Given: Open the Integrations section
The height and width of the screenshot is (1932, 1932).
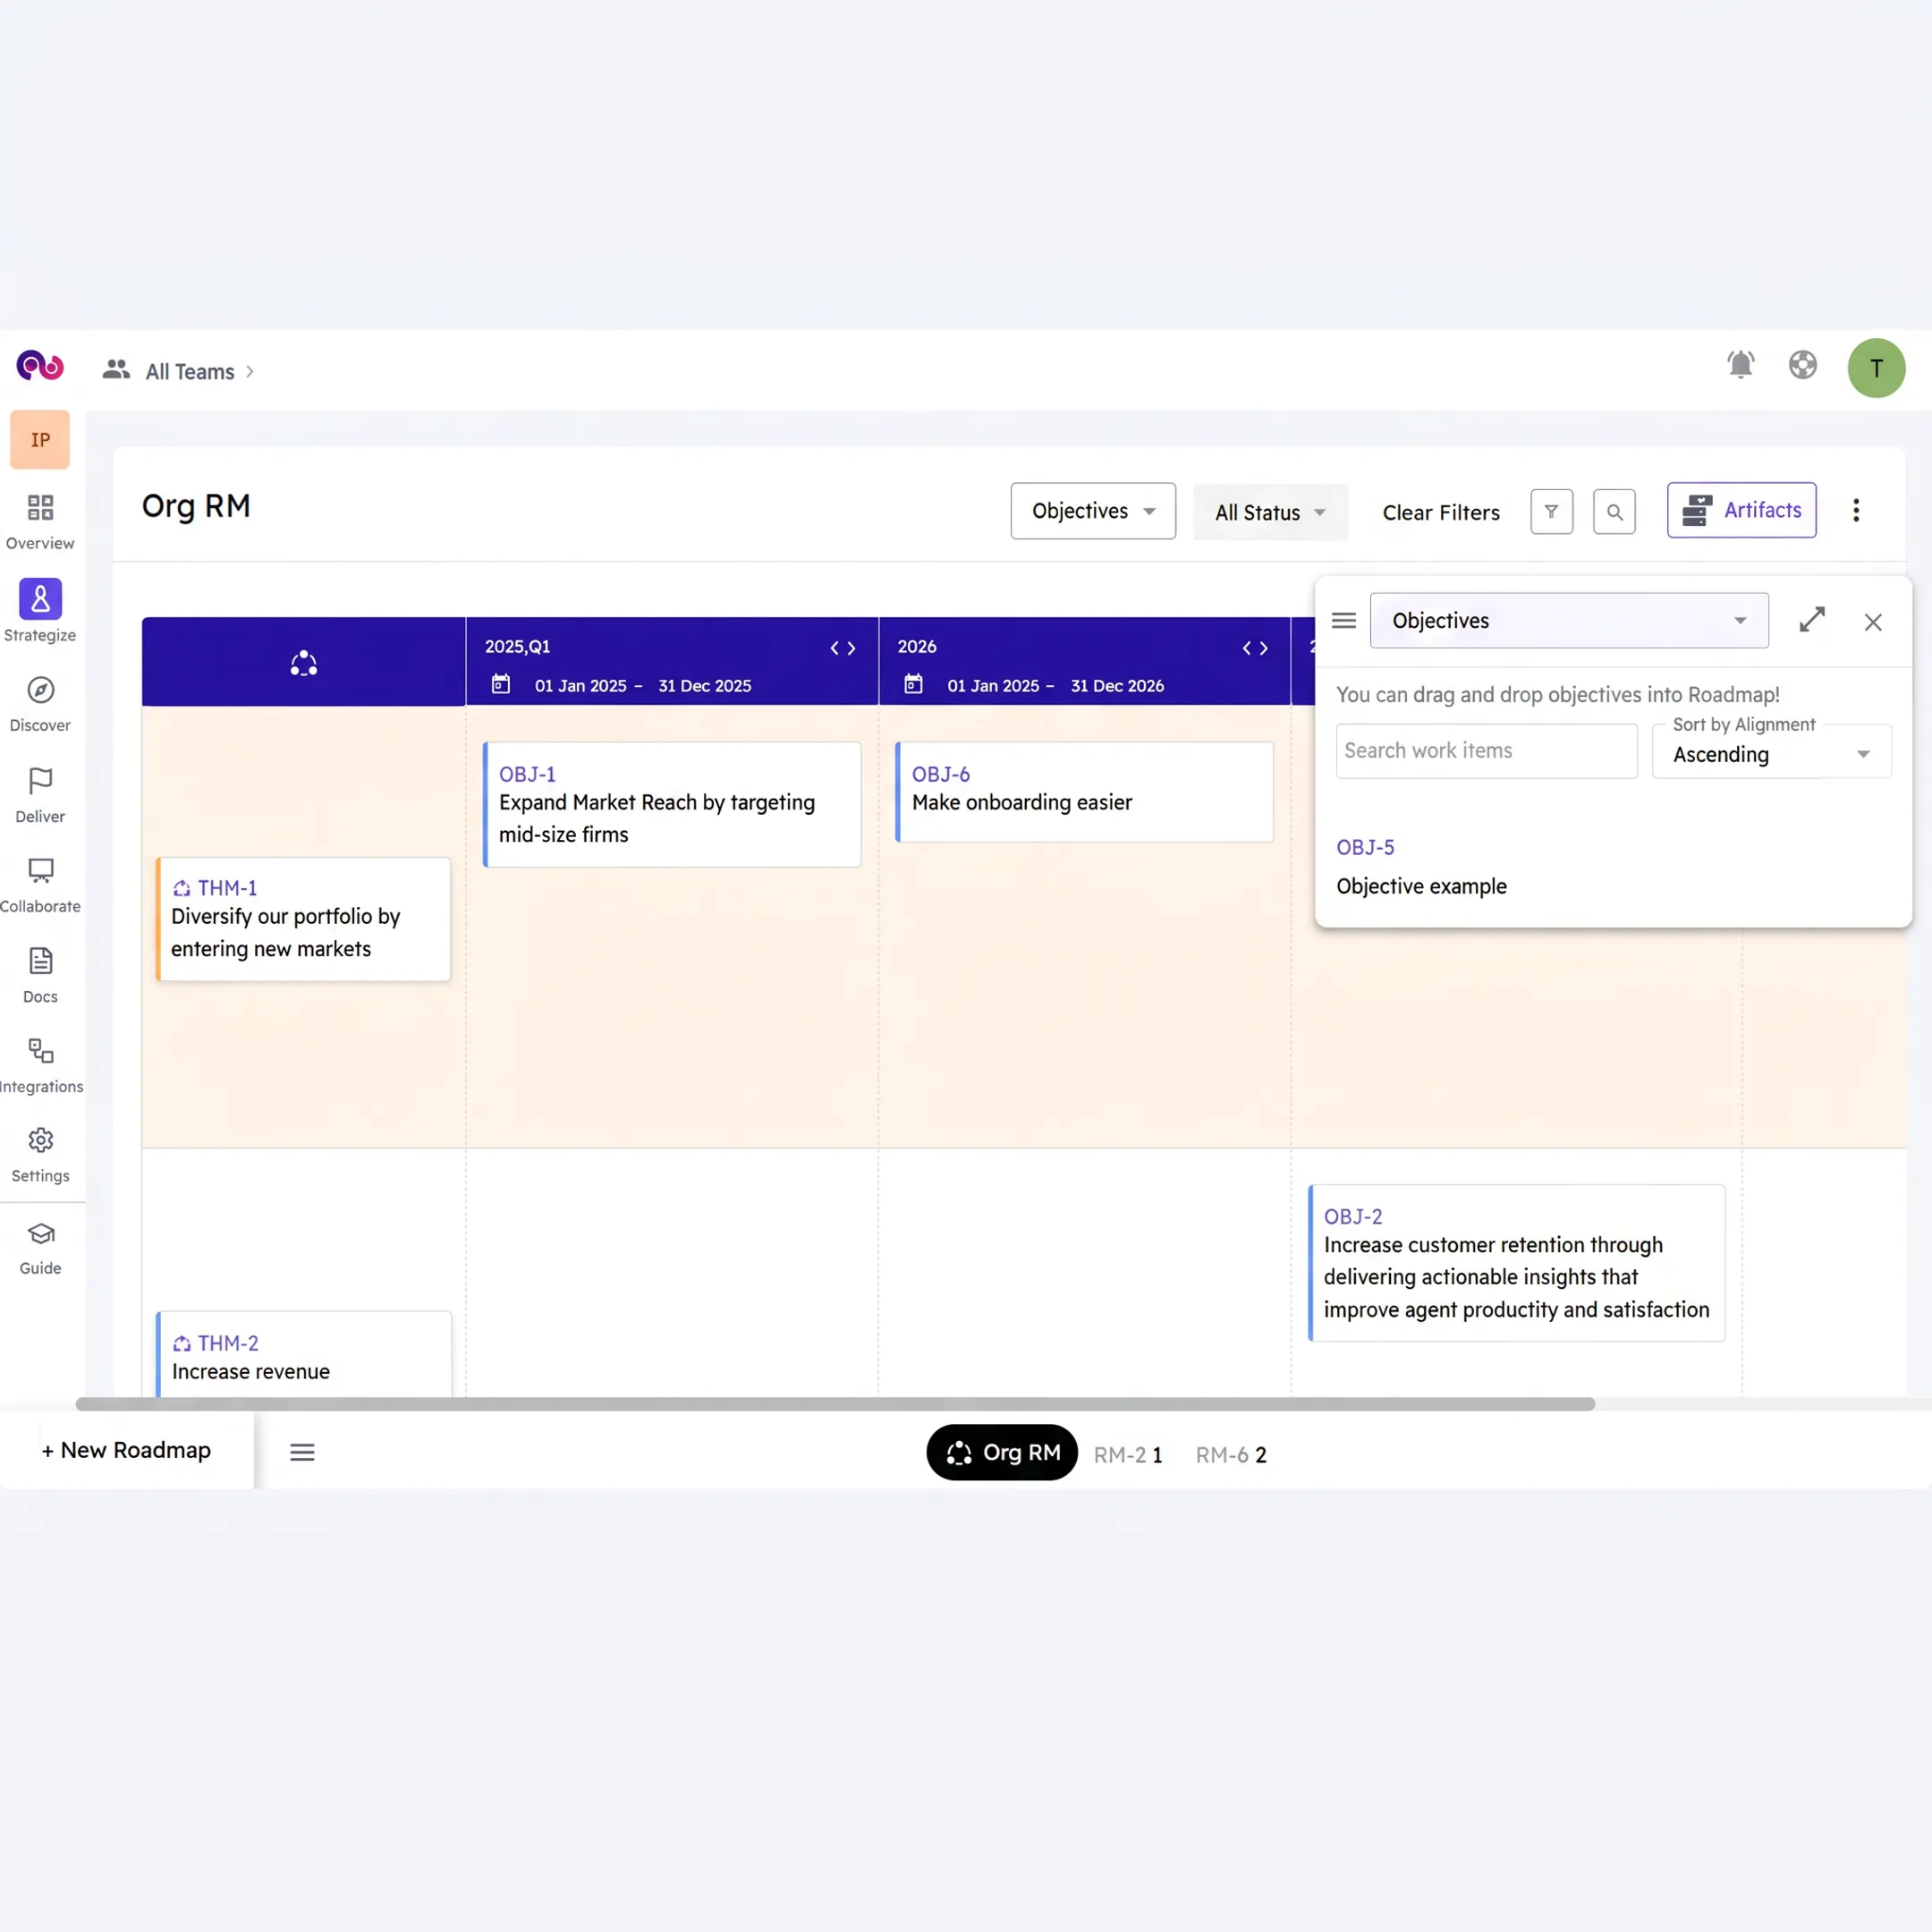Looking at the screenshot, I should pos(40,1065).
